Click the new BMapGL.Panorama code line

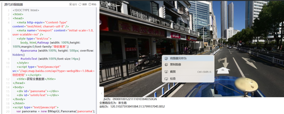(55, 111)
